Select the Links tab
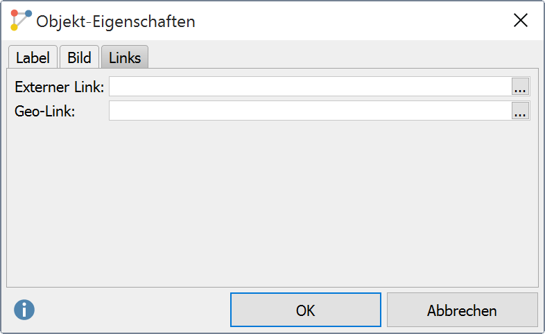545x334 pixels. [125, 58]
